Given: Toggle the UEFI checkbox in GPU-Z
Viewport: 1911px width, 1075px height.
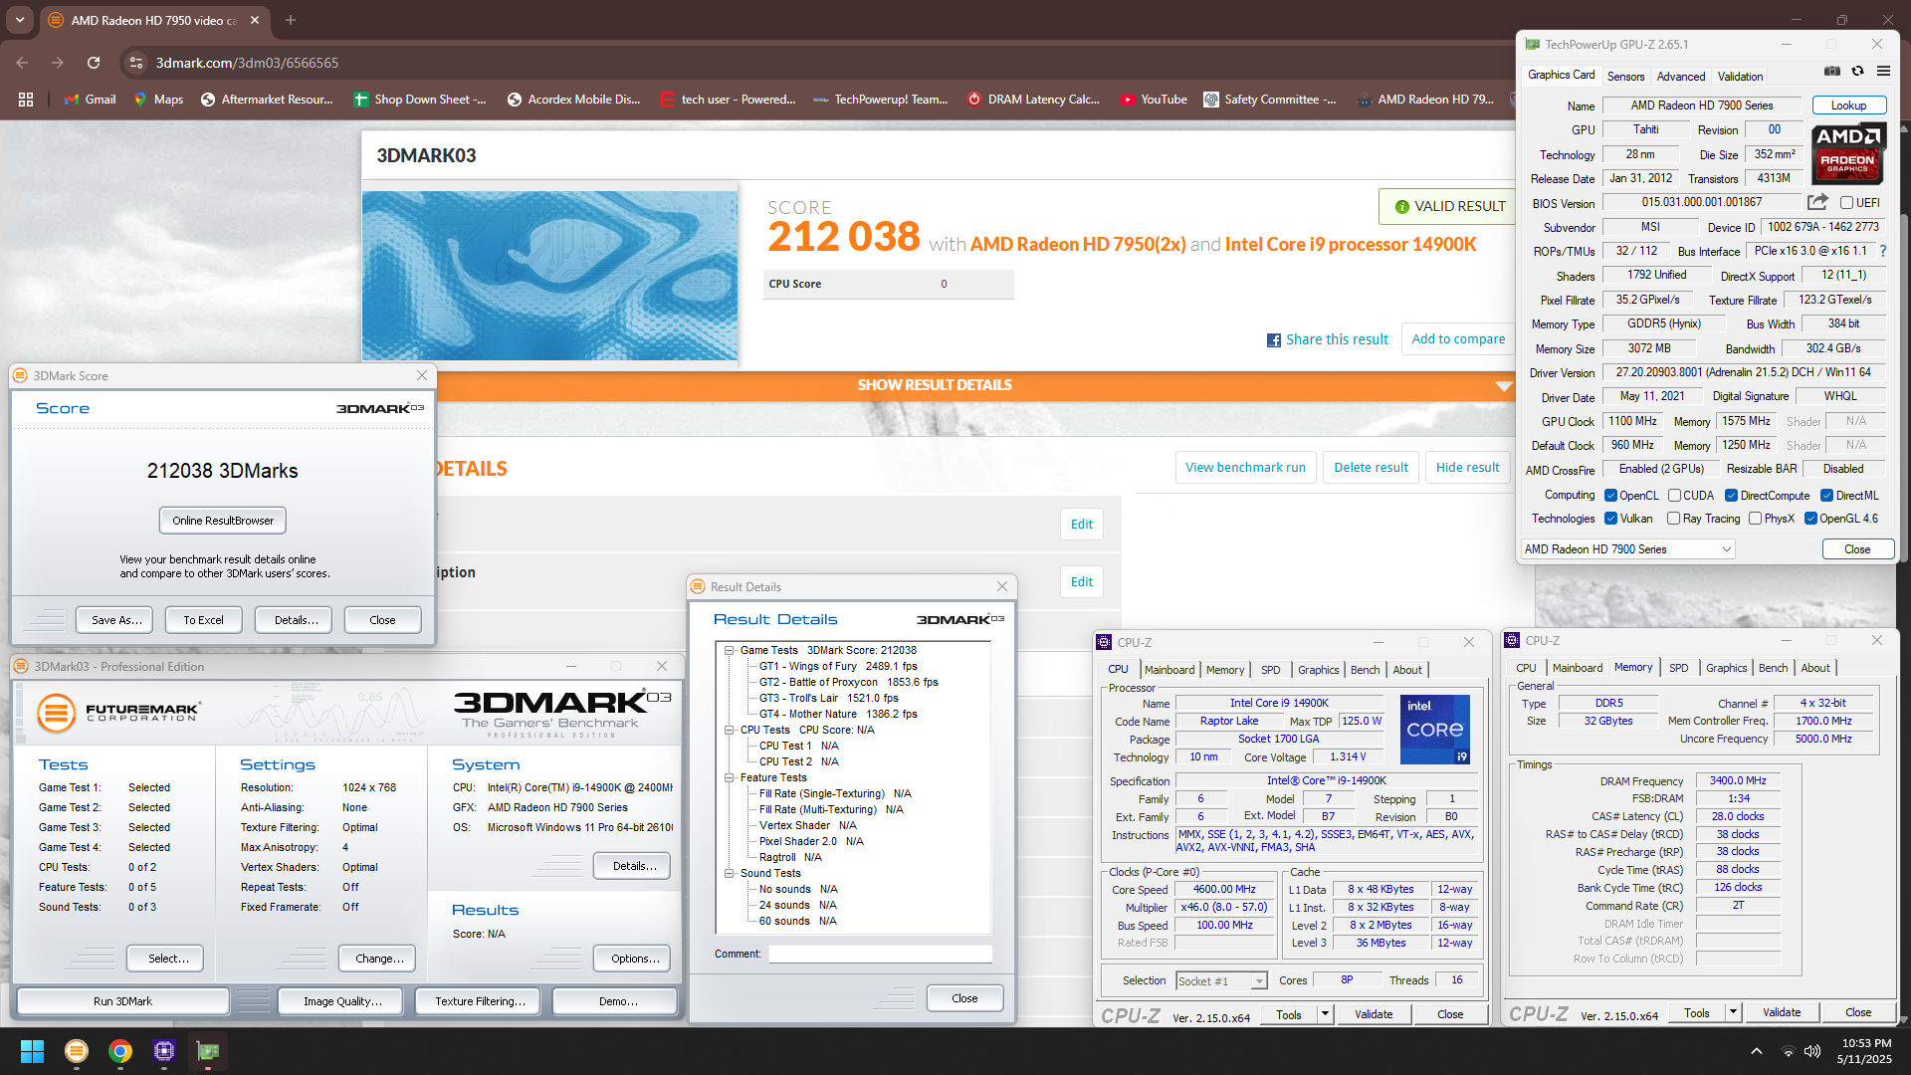Looking at the screenshot, I should [x=1846, y=203].
